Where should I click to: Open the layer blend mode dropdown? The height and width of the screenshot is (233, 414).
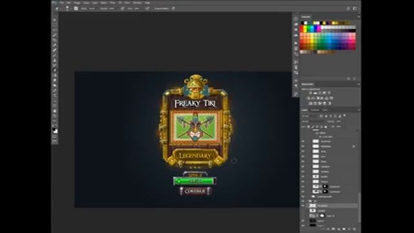click(x=313, y=121)
